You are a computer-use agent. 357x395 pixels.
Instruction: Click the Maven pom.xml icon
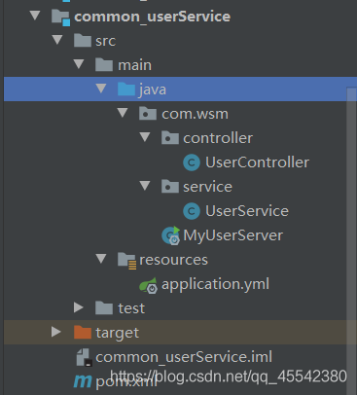click(x=83, y=381)
